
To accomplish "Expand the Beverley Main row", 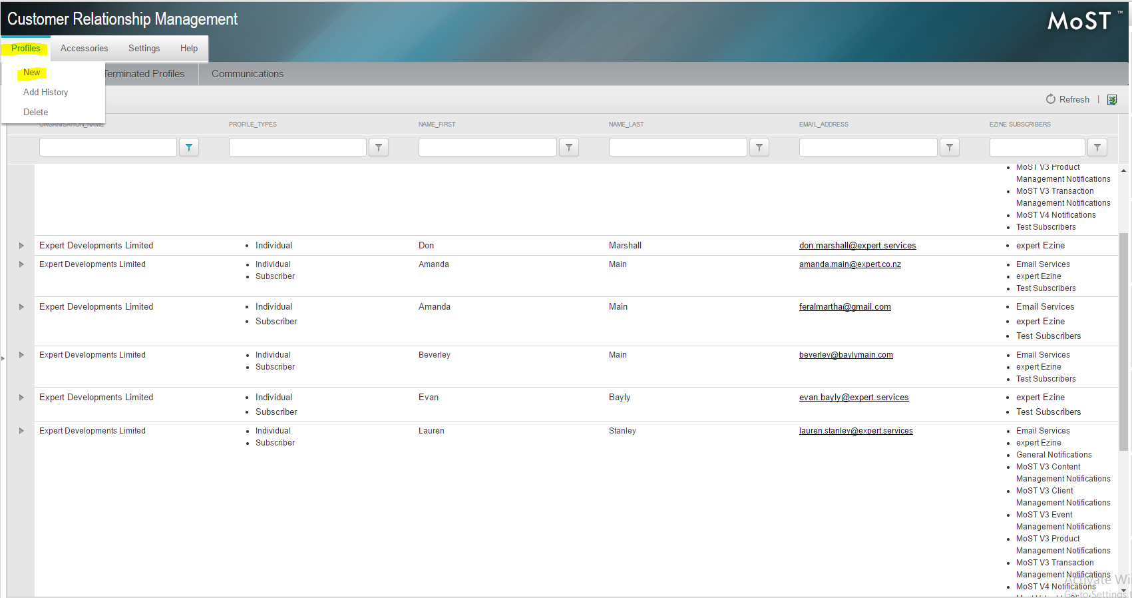I will click(21, 355).
